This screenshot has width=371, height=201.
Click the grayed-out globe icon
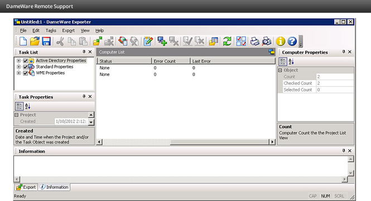(134, 41)
